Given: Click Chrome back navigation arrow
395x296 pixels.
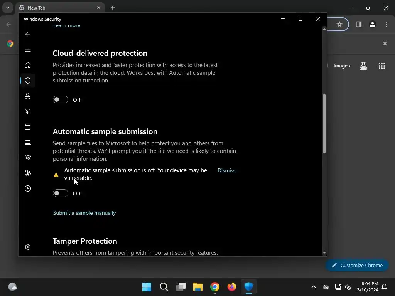Looking at the screenshot, I should (8, 24).
